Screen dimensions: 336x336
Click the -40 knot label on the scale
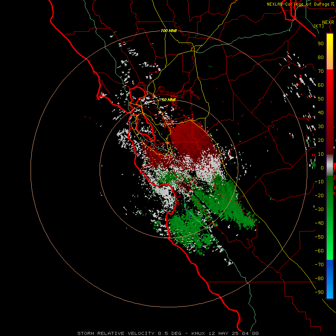319,223
